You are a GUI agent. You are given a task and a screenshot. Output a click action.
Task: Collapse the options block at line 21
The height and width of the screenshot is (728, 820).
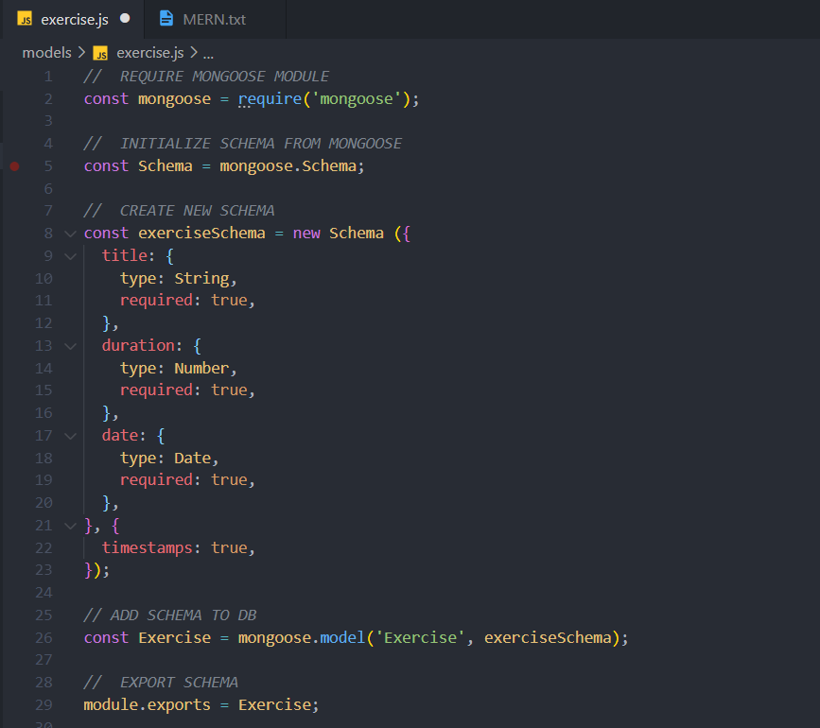click(69, 526)
